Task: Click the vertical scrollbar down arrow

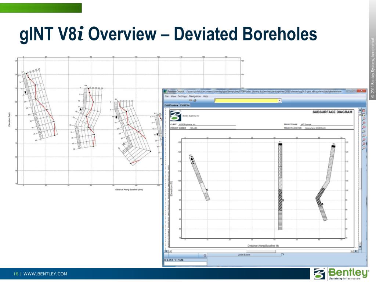Action: (x=360, y=243)
